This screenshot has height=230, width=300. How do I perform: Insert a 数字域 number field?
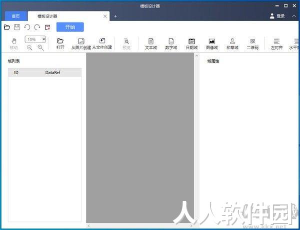(x=171, y=44)
